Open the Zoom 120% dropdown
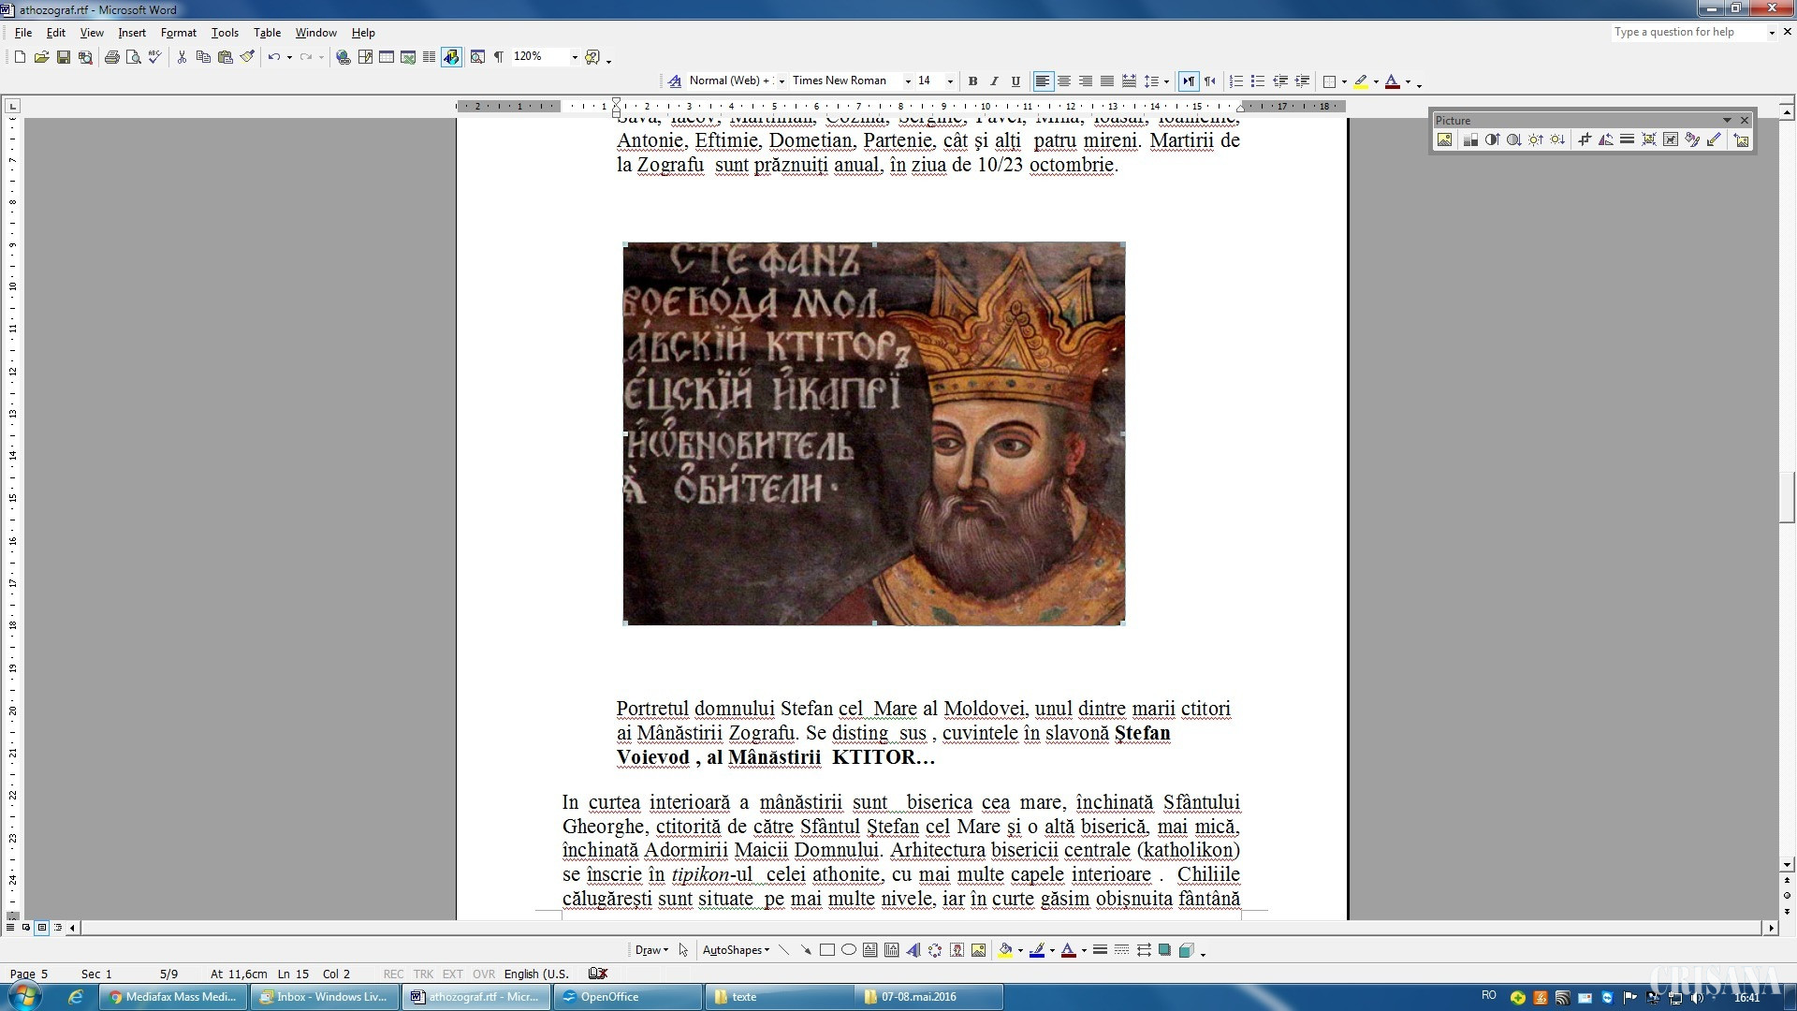Image resolution: width=1797 pixels, height=1011 pixels. (575, 57)
